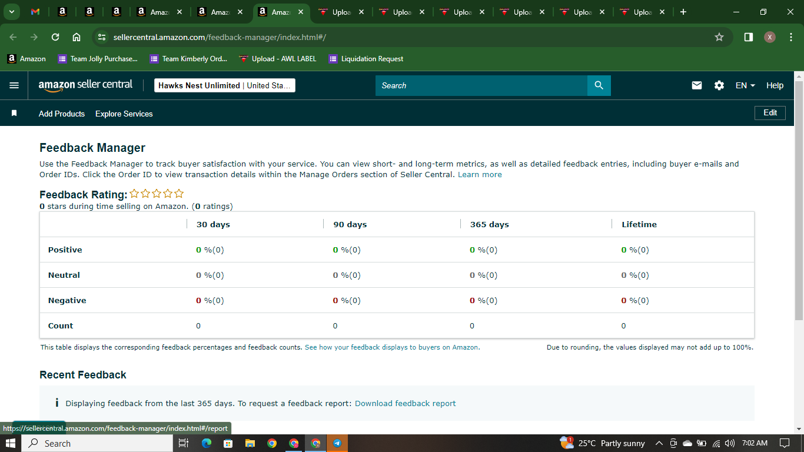The height and width of the screenshot is (452, 804).
Task: Open the clock showing 7:02 AM
Action: pos(755,443)
